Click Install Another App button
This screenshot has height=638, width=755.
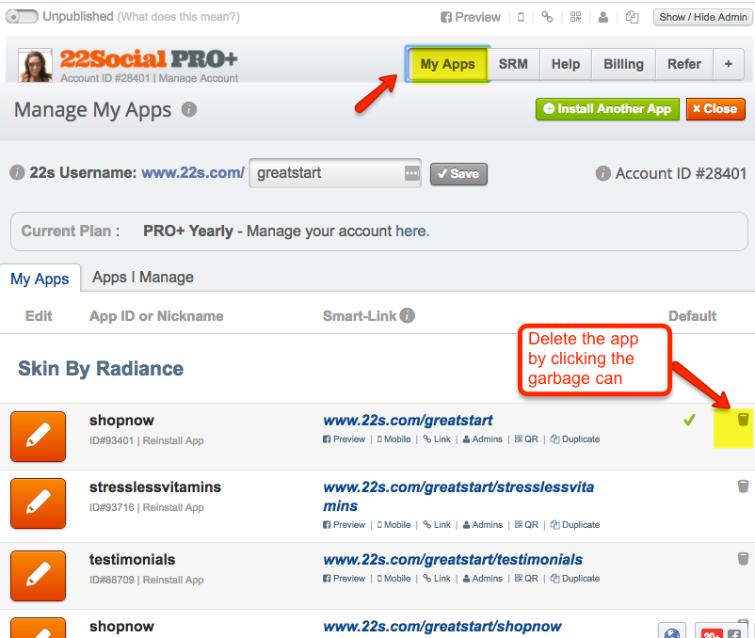[x=607, y=109]
